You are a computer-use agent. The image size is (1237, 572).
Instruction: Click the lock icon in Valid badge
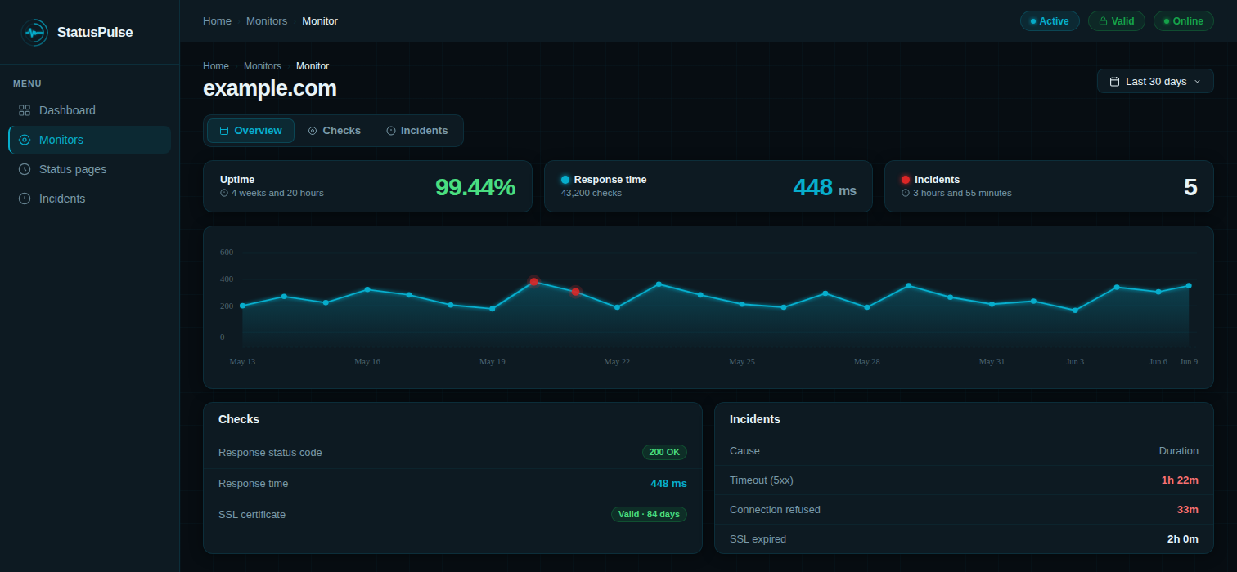pos(1103,21)
